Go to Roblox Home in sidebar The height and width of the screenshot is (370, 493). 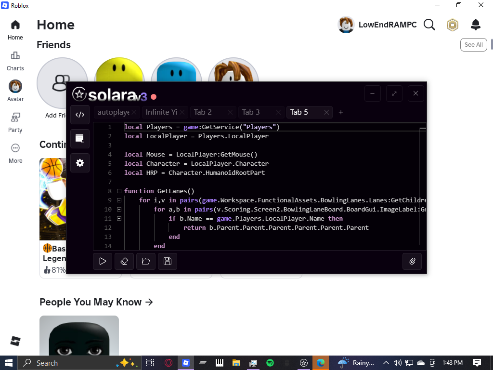click(x=15, y=30)
